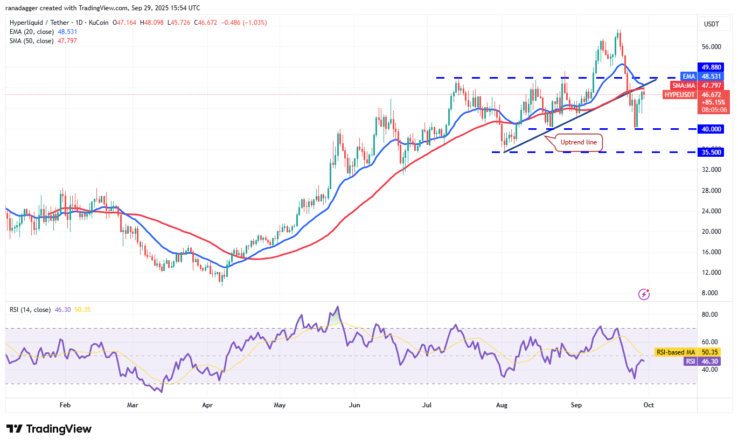Click the lightning bolt instant trading icon

(x=644, y=294)
